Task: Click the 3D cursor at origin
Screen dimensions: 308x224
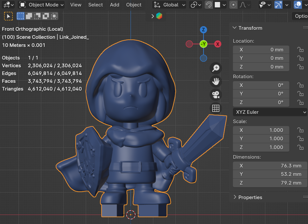Action: point(131,215)
